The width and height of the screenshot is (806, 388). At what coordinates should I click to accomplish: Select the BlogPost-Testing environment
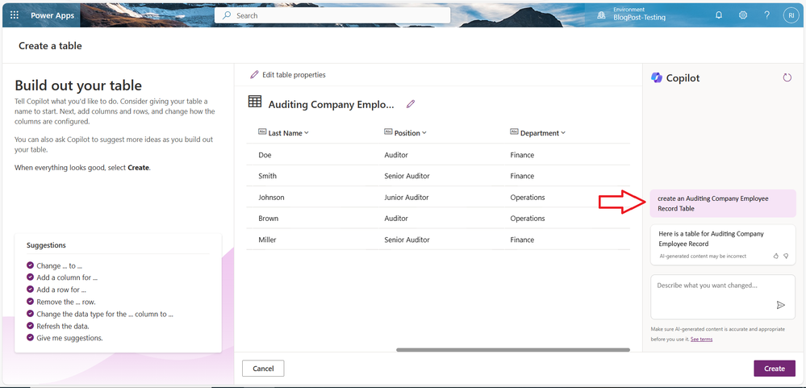639,18
